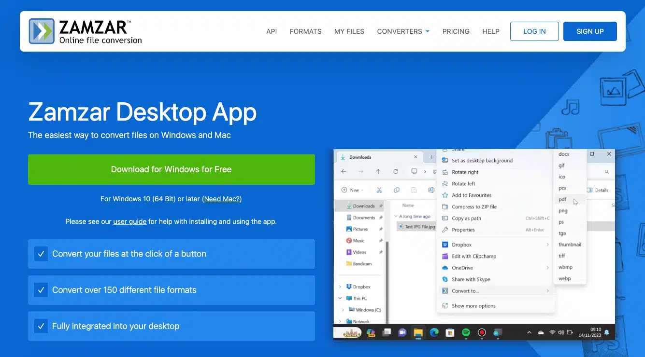Click the File Explorer taskbar icon

coord(418,332)
